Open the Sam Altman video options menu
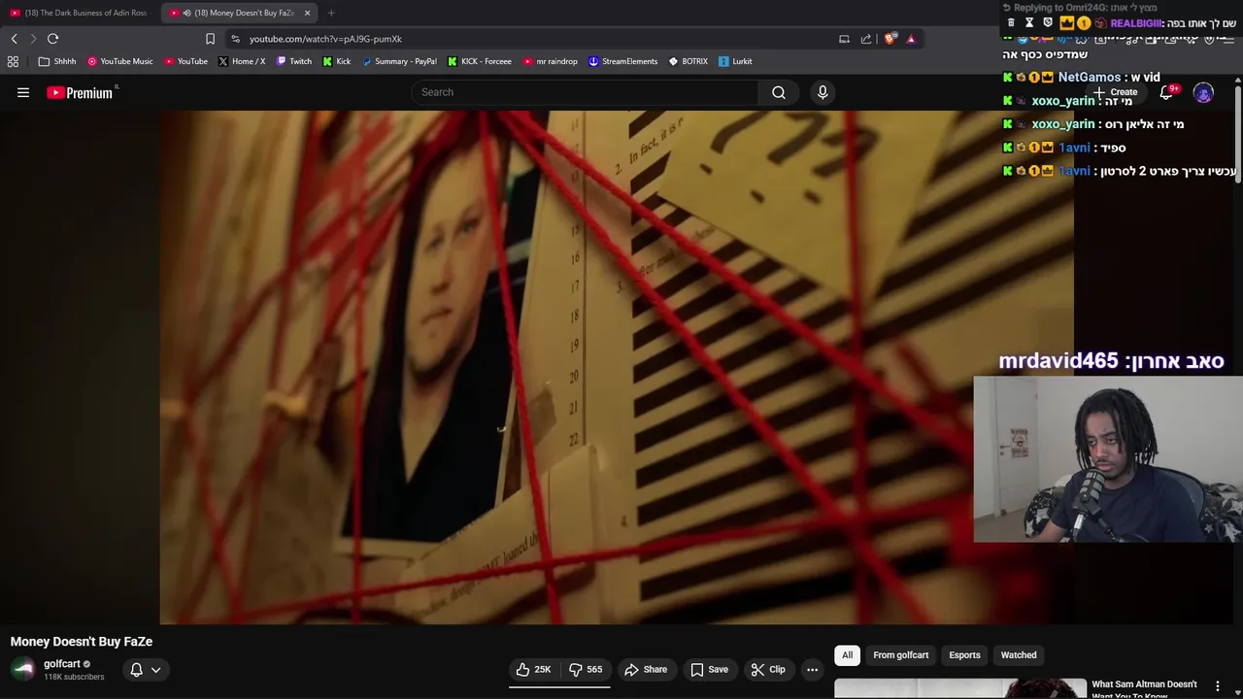This screenshot has width=1243, height=699. click(x=1218, y=686)
